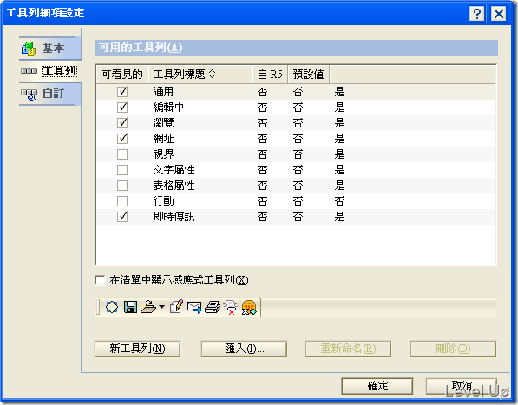This screenshot has width=518, height=405.
Task: Click the save floppy disk icon
Action: (x=130, y=307)
